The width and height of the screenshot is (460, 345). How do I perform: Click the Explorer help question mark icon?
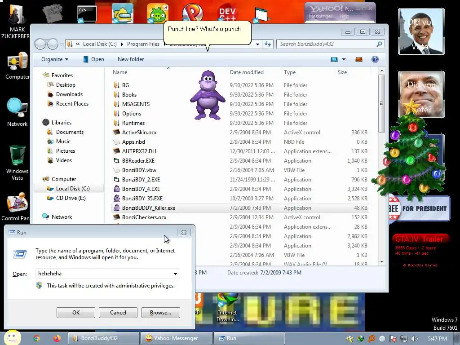point(375,59)
